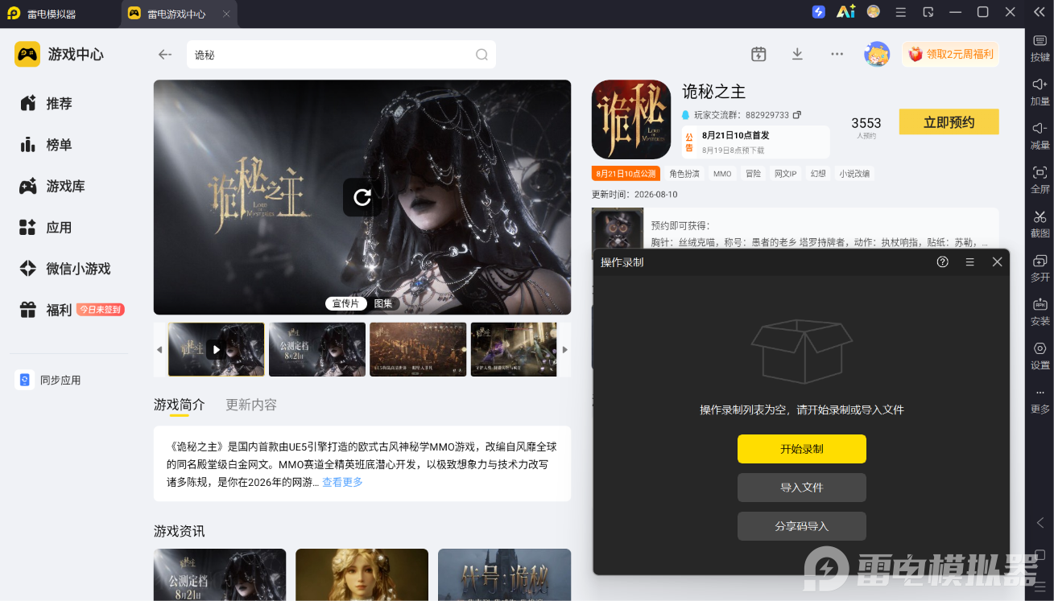1054x601 pixels.
Task: Enter 全屏 fullscreen mode
Action: pyautogui.click(x=1040, y=180)
